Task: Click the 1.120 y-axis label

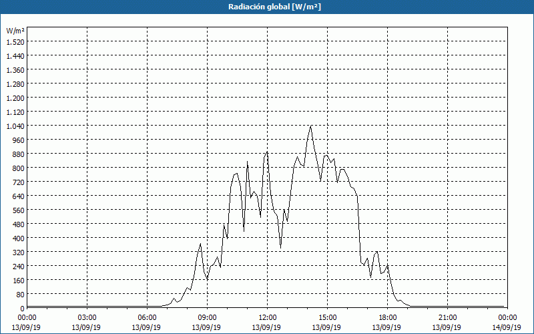Action: [15, 112]
